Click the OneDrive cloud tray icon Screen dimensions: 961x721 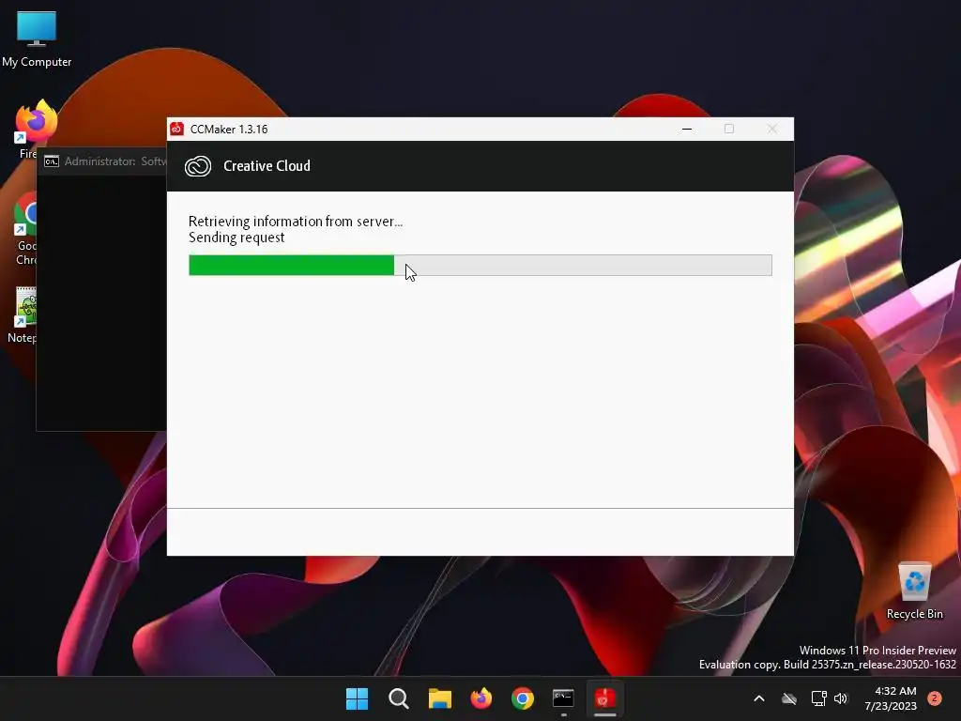tap(788, 698)
